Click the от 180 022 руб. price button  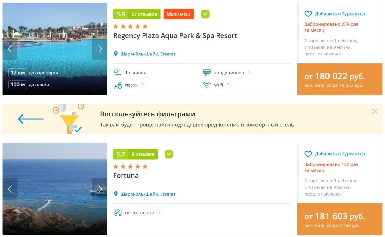click(340, 79)
